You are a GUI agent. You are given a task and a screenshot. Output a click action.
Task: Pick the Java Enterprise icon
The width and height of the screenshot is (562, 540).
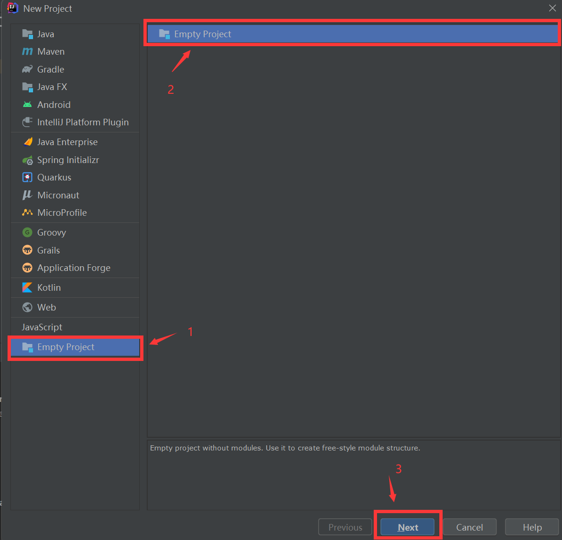click(27, 142)
